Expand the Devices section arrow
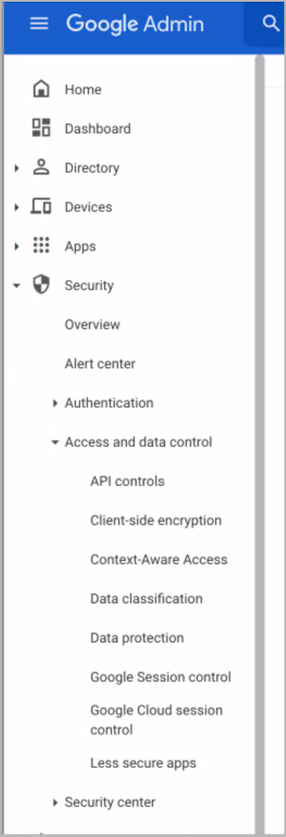This screenshot has width=286, height=837. point(17,207)
